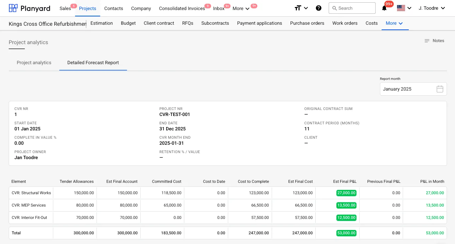Open the notifications bell
The height and width of the screenshot is (244, 455).
coord(384,8)
